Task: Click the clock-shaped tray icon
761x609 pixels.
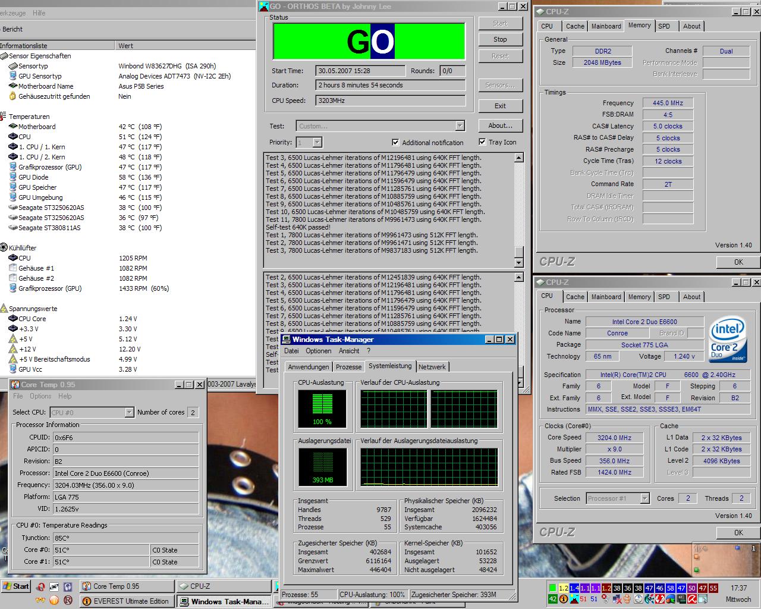Action: pos(639,599)
